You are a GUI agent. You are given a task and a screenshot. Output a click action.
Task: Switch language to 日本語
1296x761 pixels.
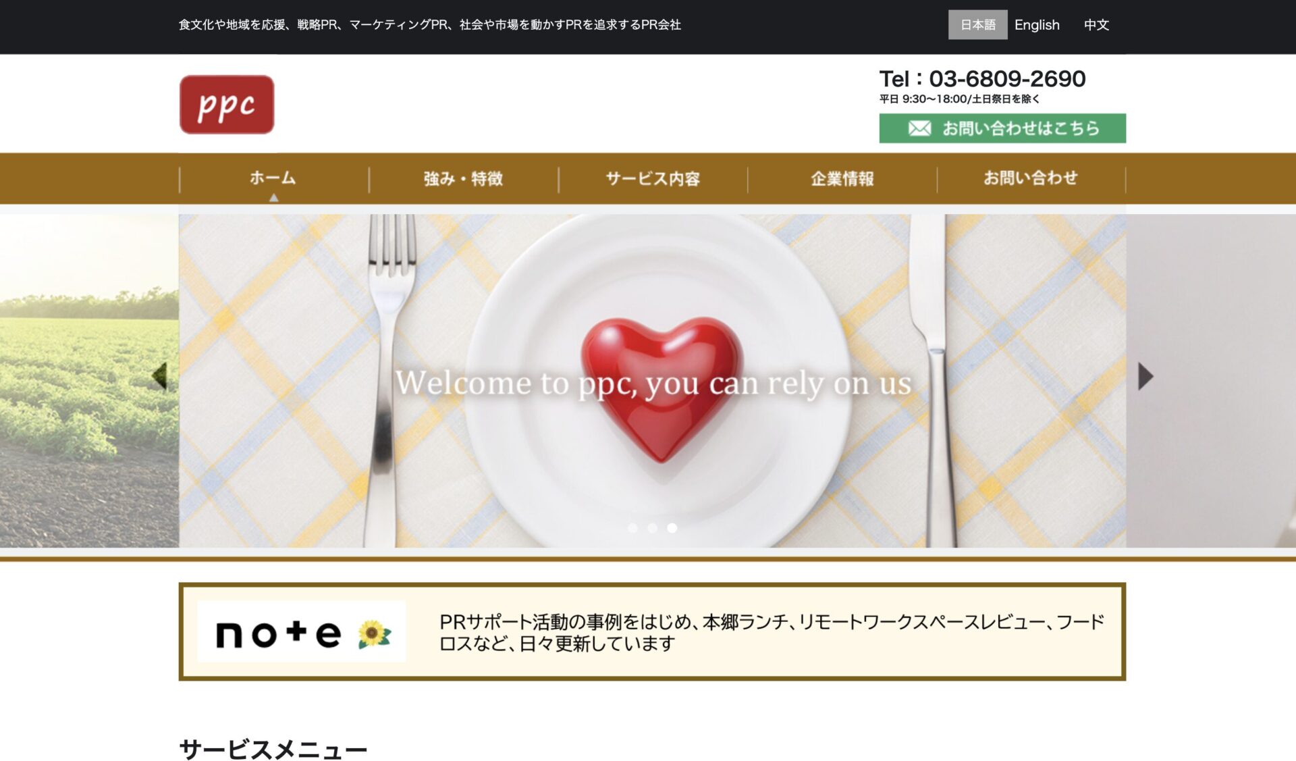click(x=977, y=25)
